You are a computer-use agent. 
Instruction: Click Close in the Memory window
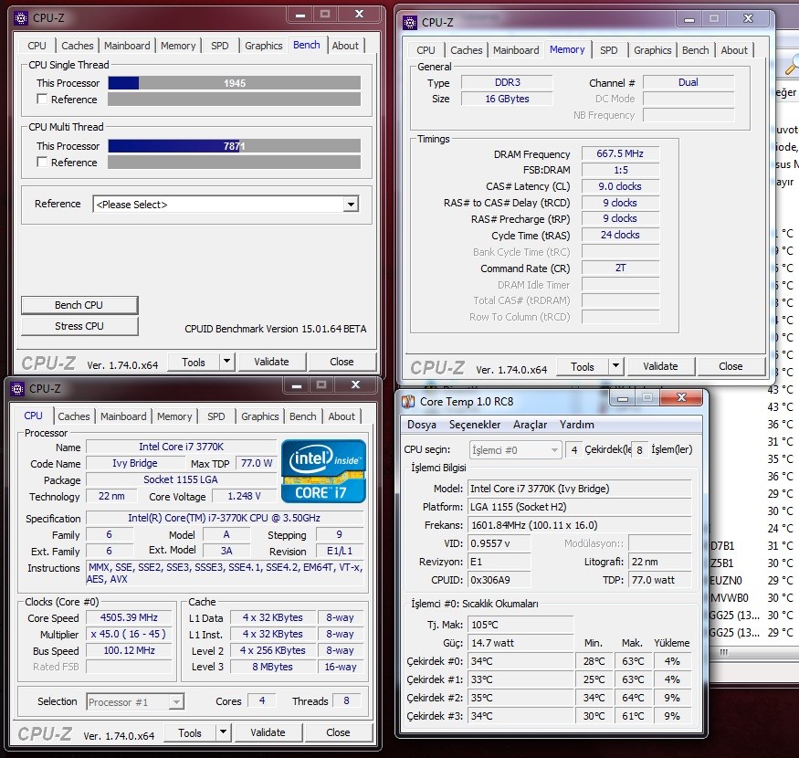pyautogui.click(x=731, y=366)
